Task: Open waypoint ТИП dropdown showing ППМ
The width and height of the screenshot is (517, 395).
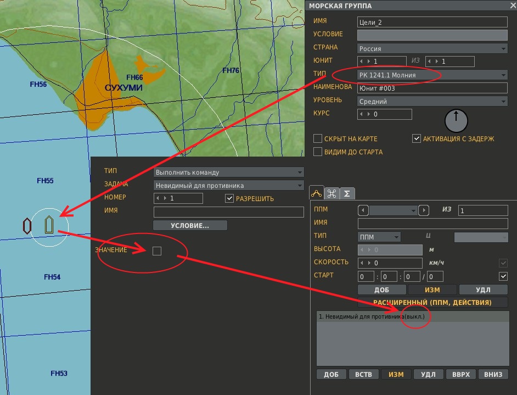Action: point(379,237)
